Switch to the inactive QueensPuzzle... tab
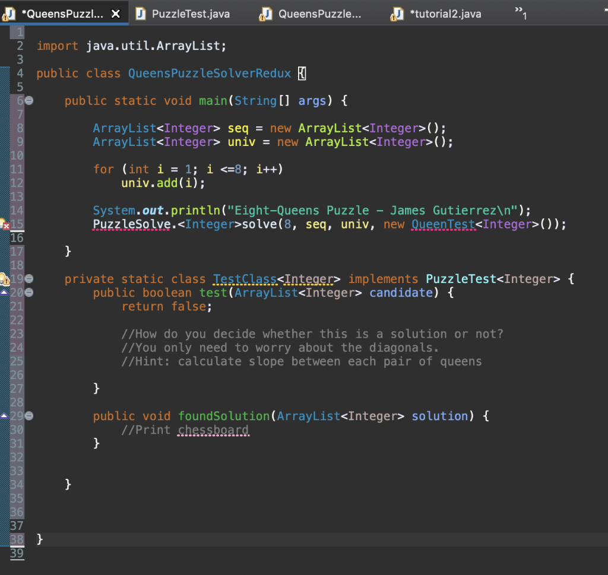The width and height of the screenshot is (608, 575). click(x=319, y=13)
